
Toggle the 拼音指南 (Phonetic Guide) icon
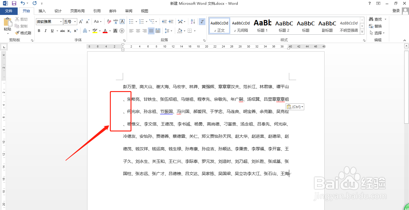[116, 21]
